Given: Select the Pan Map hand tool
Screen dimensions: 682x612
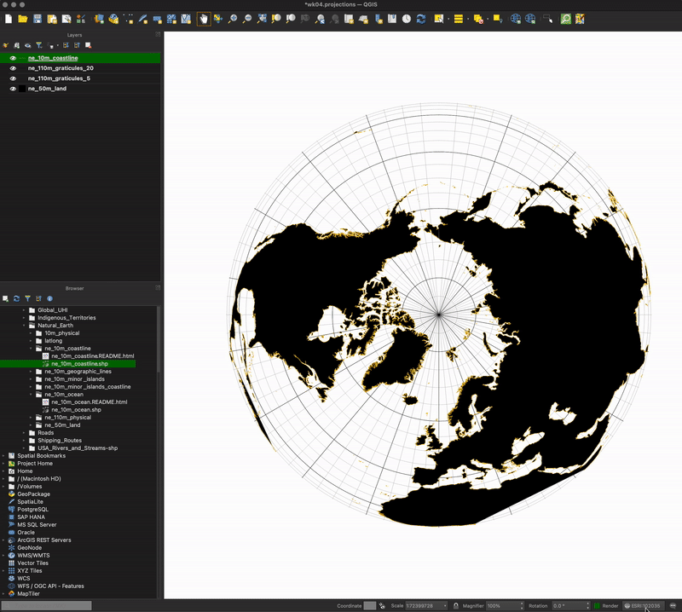Looking at the screenshot, I should pyautogui.click(x=204, y=19).
